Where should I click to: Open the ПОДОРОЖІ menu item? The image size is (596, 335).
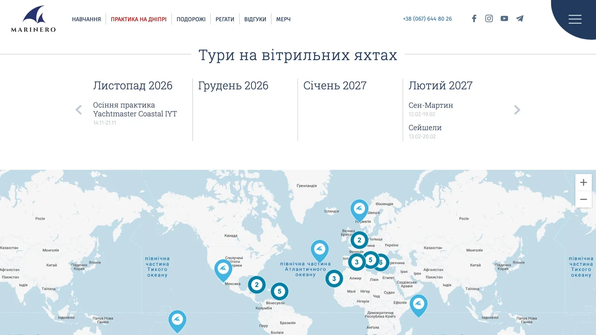tap(191, 19)
